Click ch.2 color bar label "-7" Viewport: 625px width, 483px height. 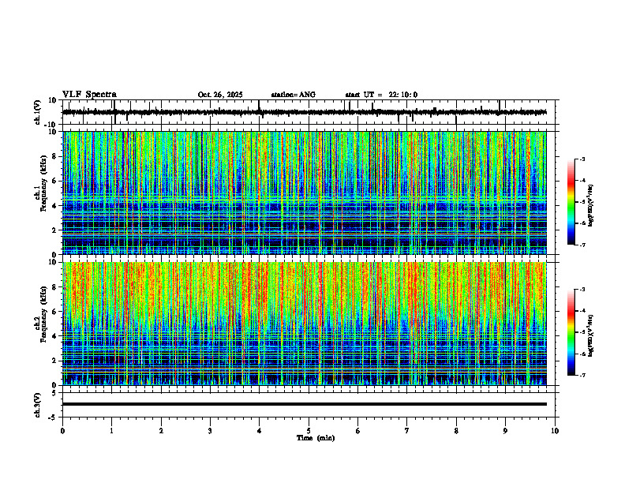[582, 376]
